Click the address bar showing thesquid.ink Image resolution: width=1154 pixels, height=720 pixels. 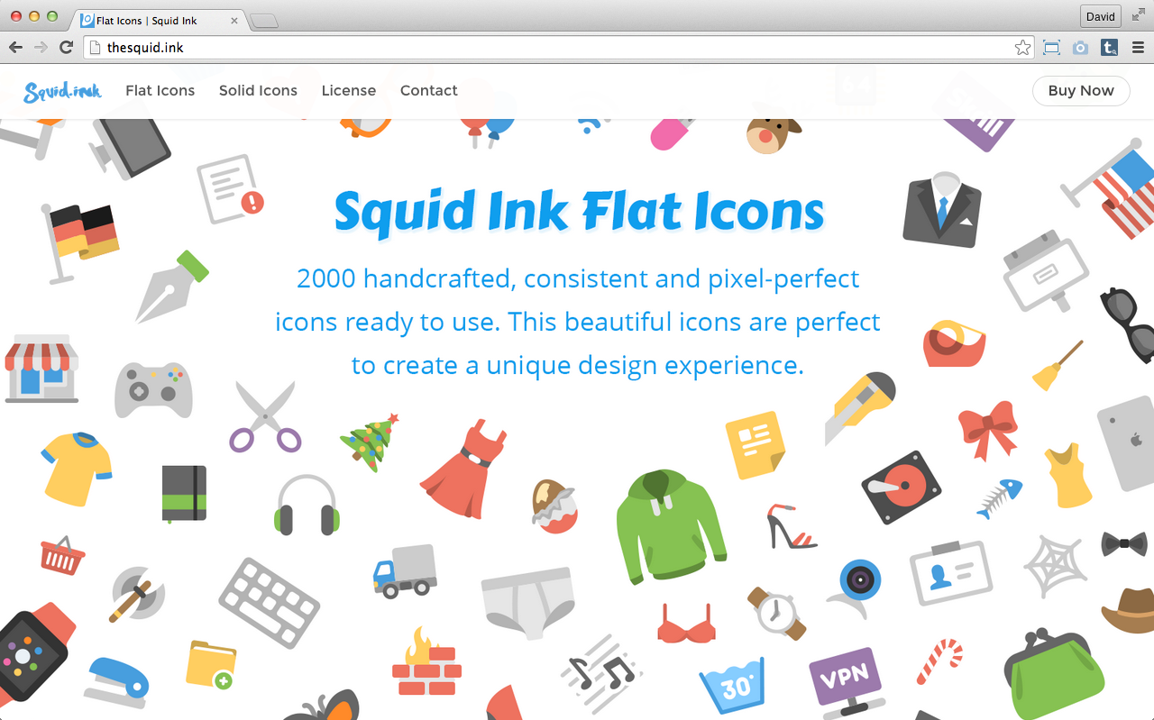[559, 48]
